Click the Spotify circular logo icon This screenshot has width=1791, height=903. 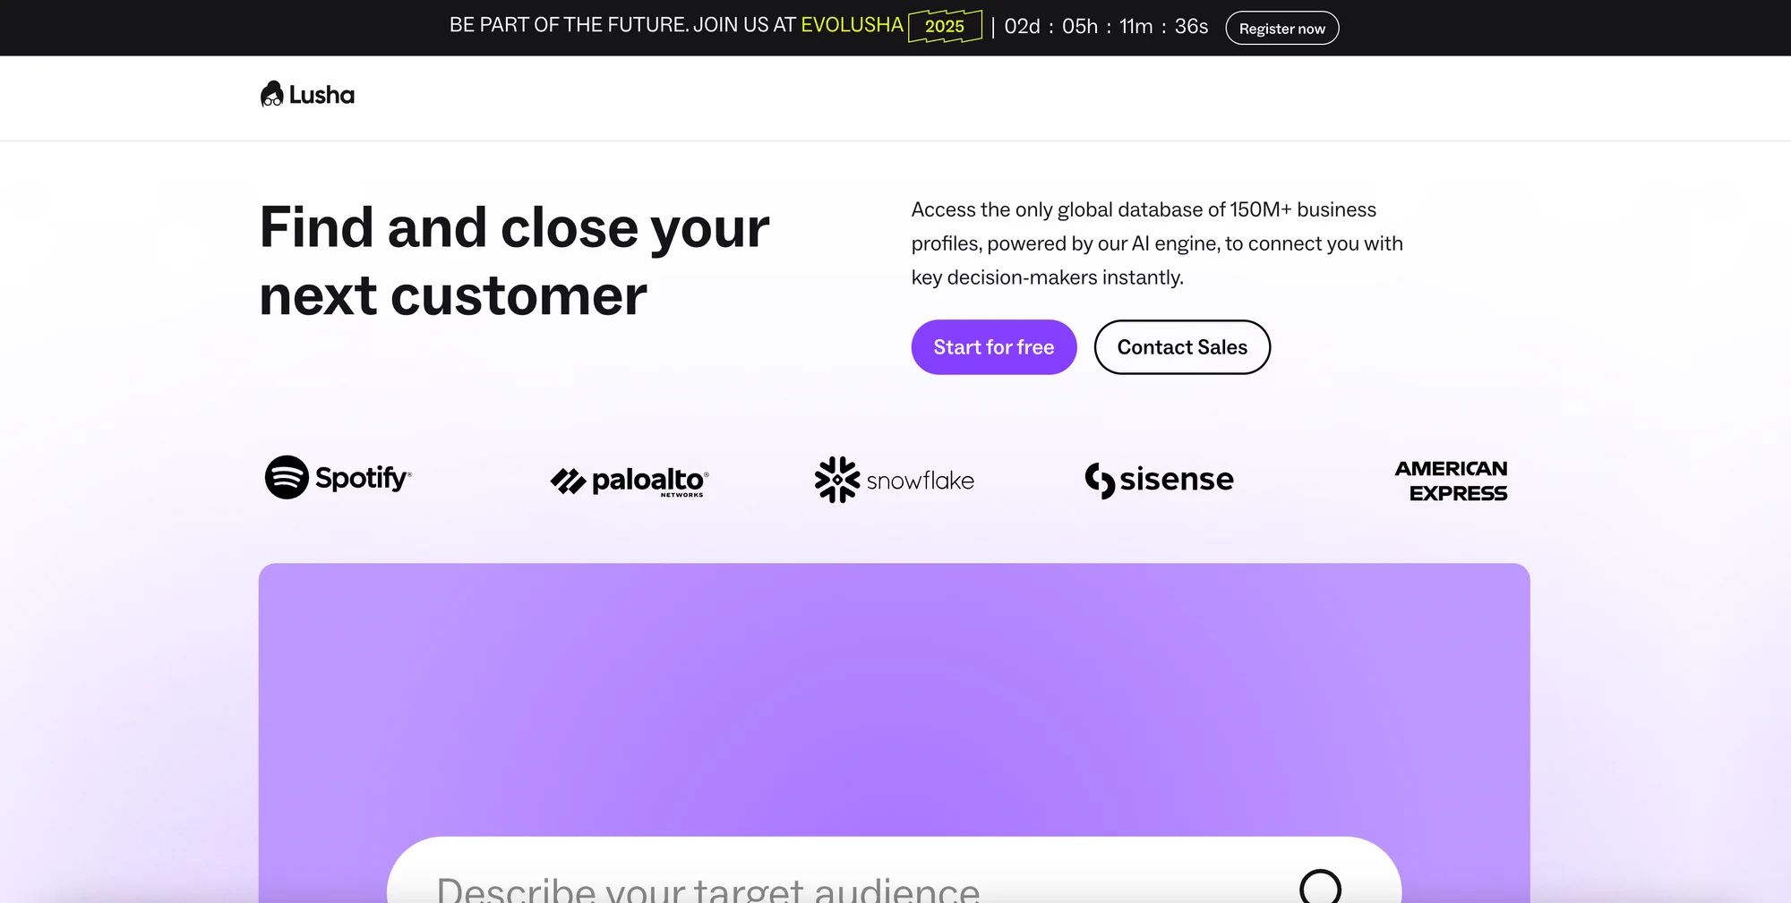(x=287, y=477)
